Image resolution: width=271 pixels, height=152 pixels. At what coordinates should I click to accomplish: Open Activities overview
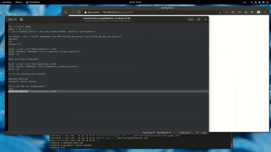coord(7,2)
